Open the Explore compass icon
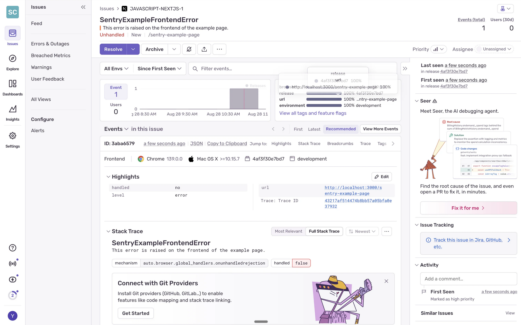521x325 pixels. (x=13, y=59)
